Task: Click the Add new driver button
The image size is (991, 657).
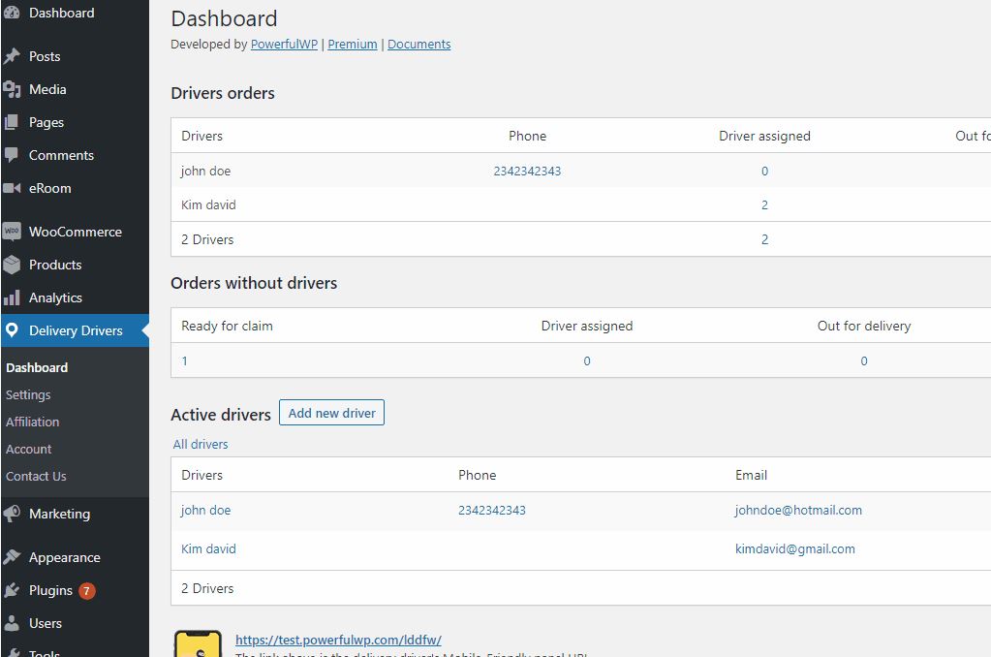Action: [x=332, y=413]
